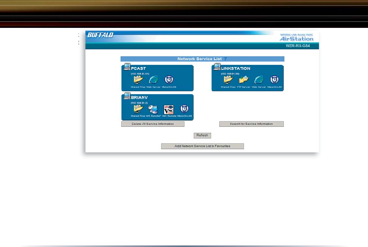Screen dimensions: 368x247
Task: Click the BRIANV IP address text
Action: point(139,103)
